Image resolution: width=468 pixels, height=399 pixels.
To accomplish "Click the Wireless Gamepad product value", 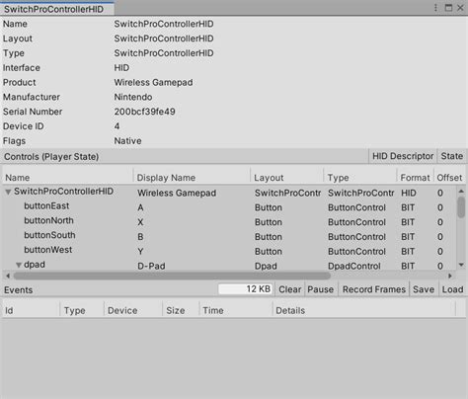I will click(153, 82).
